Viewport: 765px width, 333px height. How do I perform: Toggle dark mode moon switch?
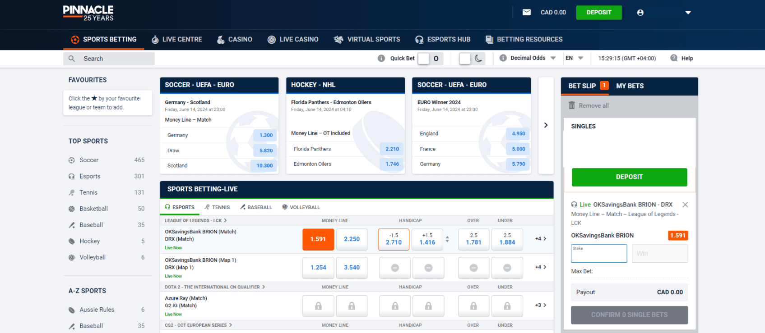[x=472, y=59]
